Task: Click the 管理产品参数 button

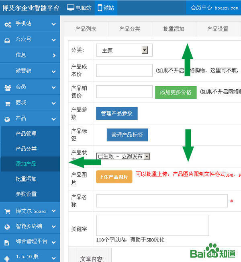Action: pos(117,113)
